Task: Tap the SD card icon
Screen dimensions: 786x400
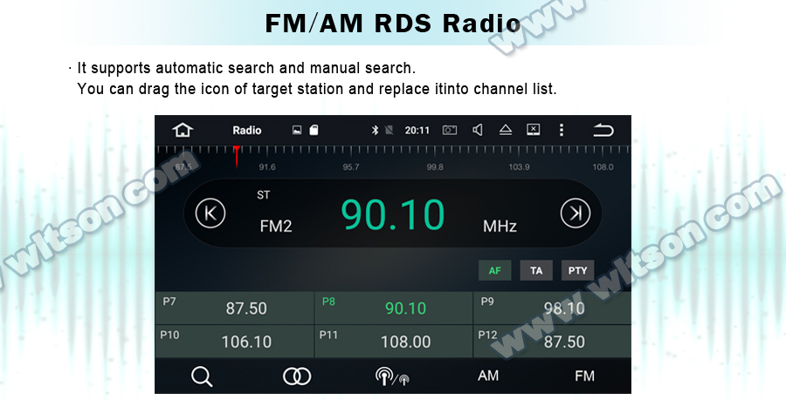Action: pos(314,130)
